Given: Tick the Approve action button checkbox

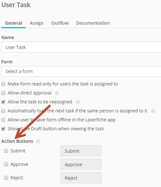Looking at the screenshot, I should coord(6,164).
